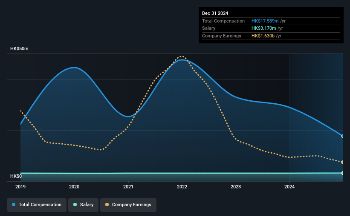Viewport: 350px width, 216px height.
Task: Click the Total Compensation tooltip row label
Action: pyautogui.click(x=223, y=21)
